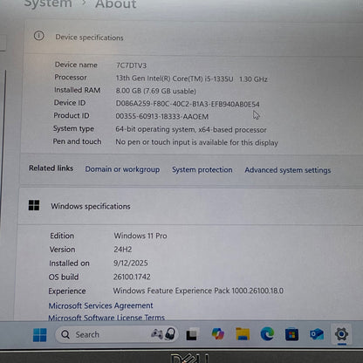Open Domain or workgroup link
363x363 pixels.
click(122, 169)
